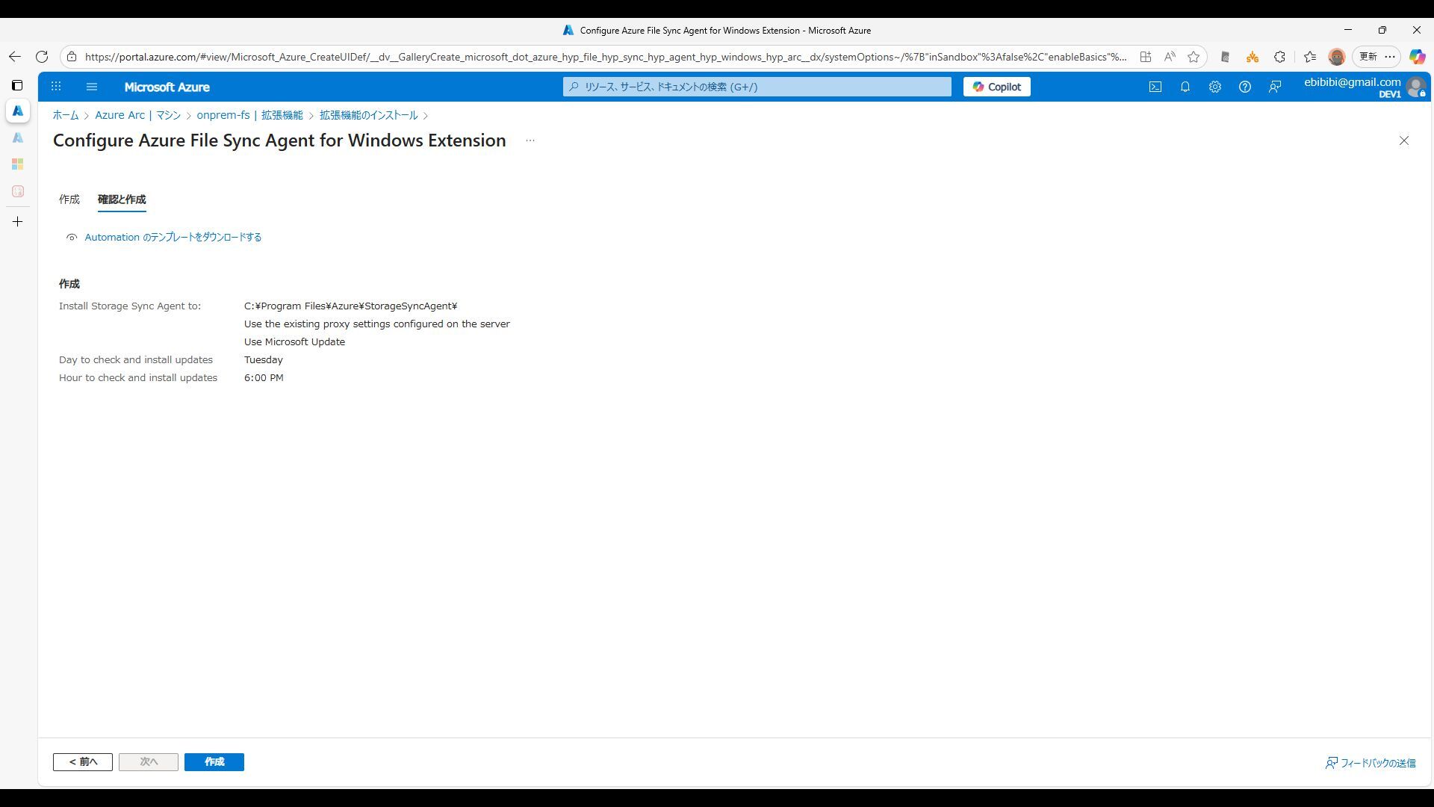
Task: Click the Use Microsoft Update text
Action: click(x=294, y=342)
